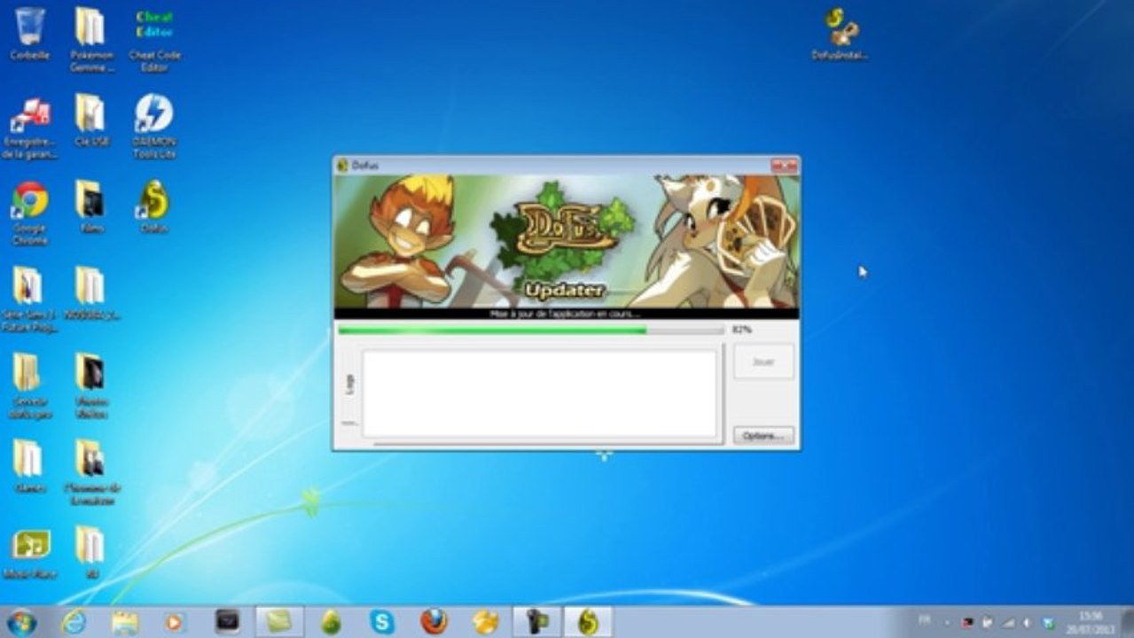This screenshot has height=638, width=1134.
Task: Click the camcorder icon in taskbar
Action: [536, 622]
